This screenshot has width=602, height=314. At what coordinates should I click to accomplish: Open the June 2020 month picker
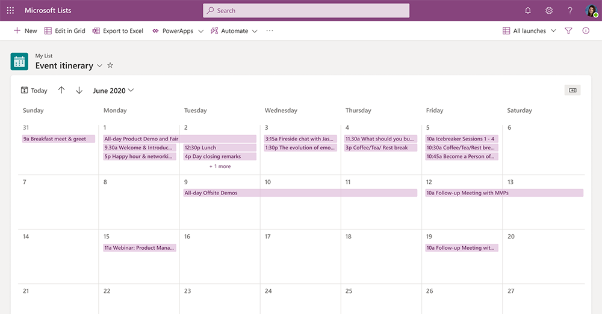point(113,91)
